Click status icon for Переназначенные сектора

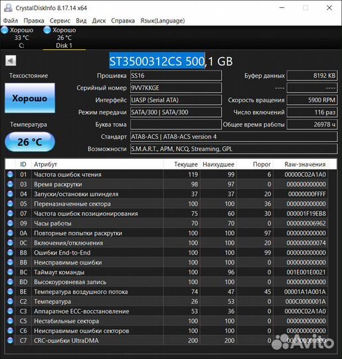pos(10,203)
